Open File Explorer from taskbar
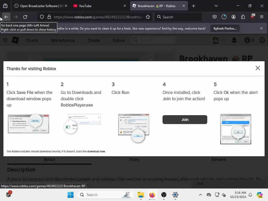 [141, 195]
